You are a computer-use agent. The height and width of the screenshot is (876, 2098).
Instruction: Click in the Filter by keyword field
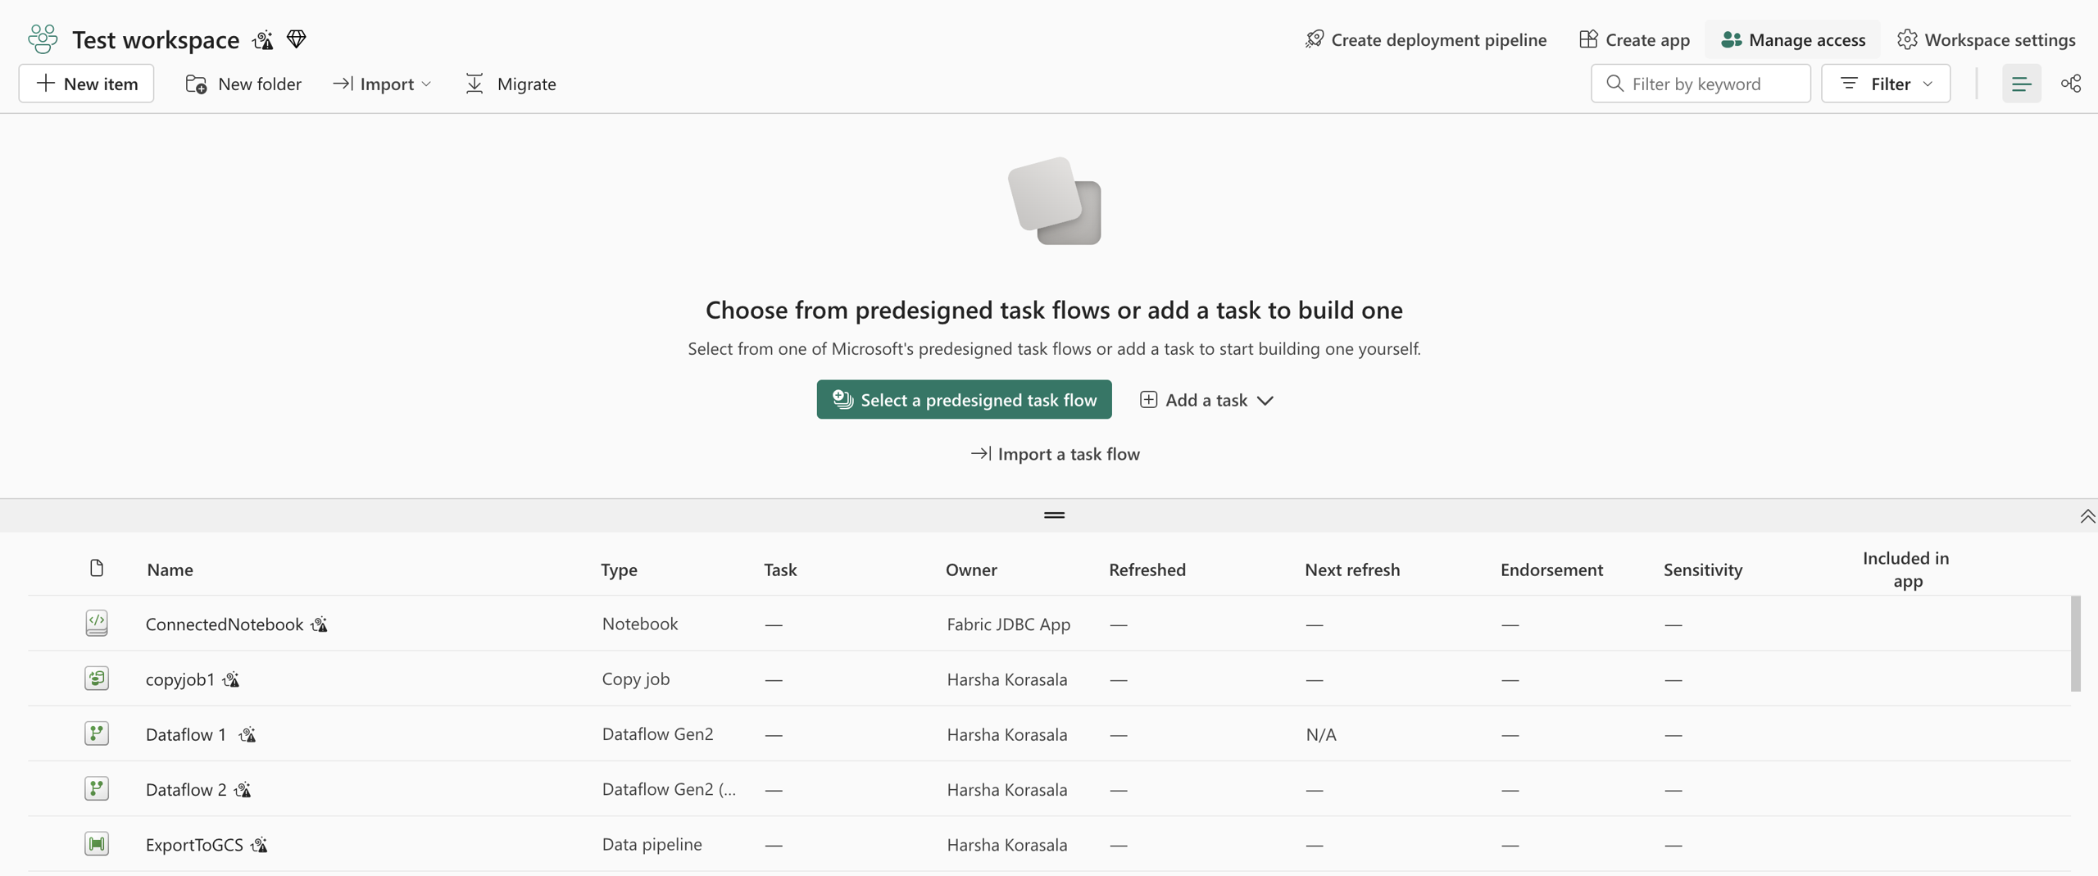point(1701,84)
